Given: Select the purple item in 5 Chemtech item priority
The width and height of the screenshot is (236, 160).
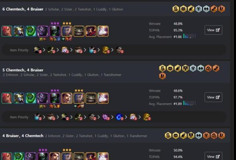Looking at the screenshot, I should coord(106,117).
